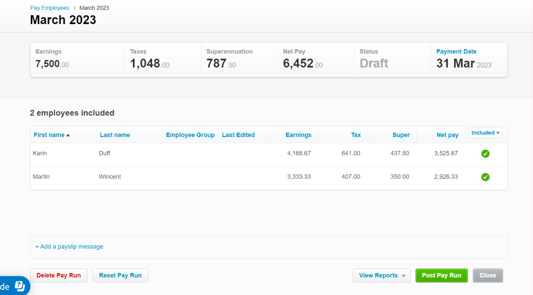Toggle Karin Duff's included checkmark

tap(485, 154)
